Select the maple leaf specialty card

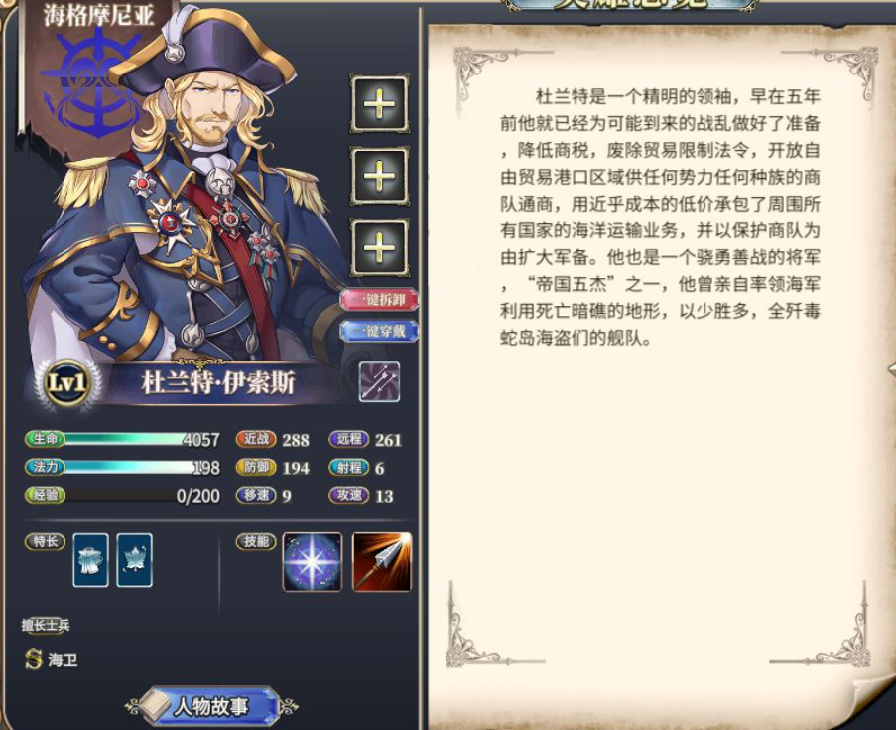134,560
